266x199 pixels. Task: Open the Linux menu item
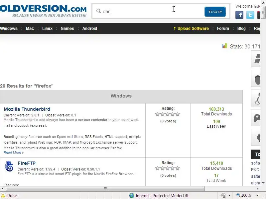click(47, 29)
